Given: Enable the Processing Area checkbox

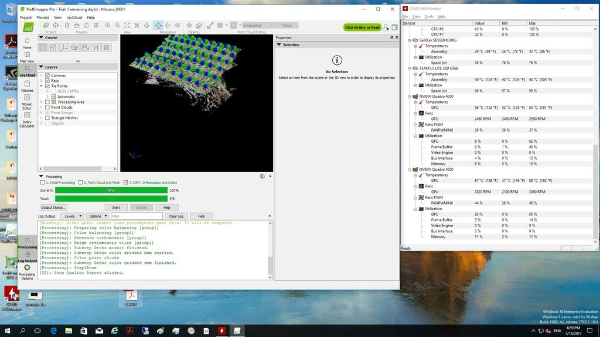Looking at the screenshot, I should coord(47,102).
